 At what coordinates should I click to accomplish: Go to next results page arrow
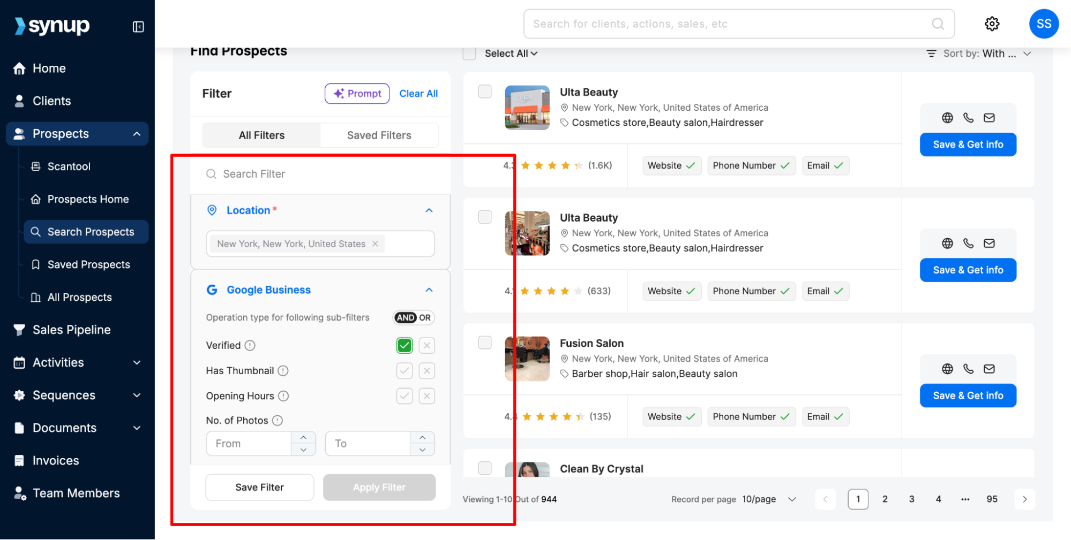1024,499
